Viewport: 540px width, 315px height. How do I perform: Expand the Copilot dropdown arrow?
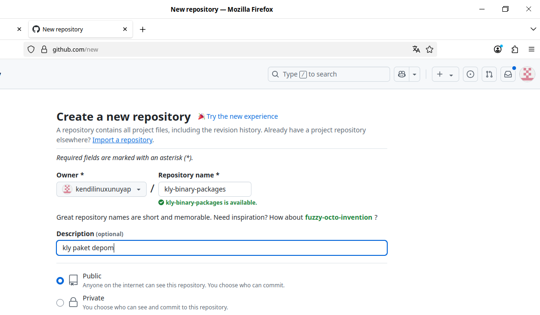[415, 74]
